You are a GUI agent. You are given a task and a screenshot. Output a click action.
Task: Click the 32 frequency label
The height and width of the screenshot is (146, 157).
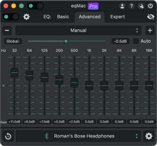(x=15, y=50)
